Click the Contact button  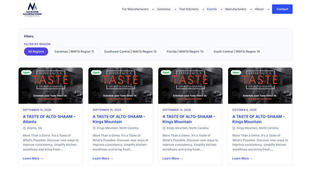(x=282, y=9)
